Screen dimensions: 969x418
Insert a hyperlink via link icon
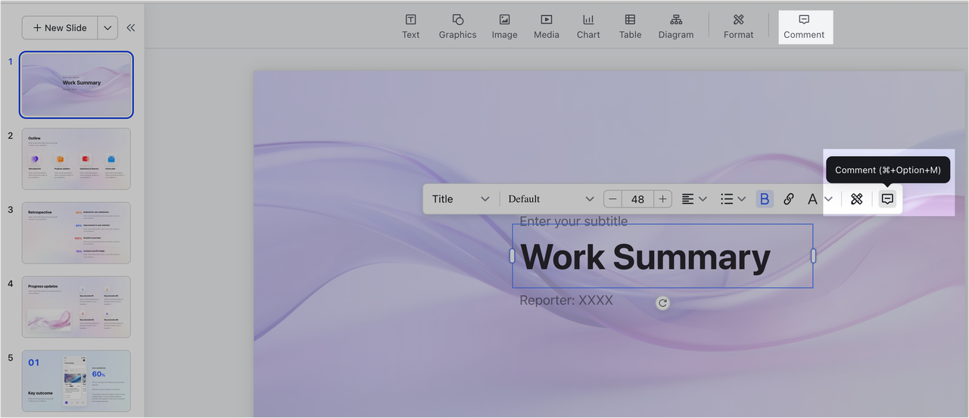(789, 199)
